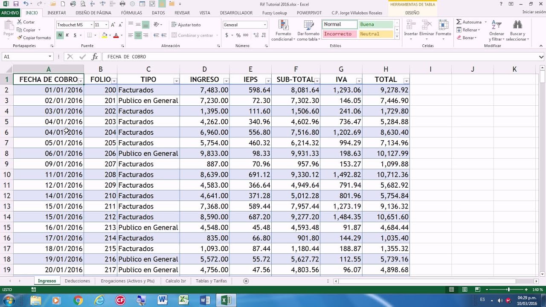This screenshot has height=307, width=546.
Task: Open the number format dropdown General
Action: (265, 25)
